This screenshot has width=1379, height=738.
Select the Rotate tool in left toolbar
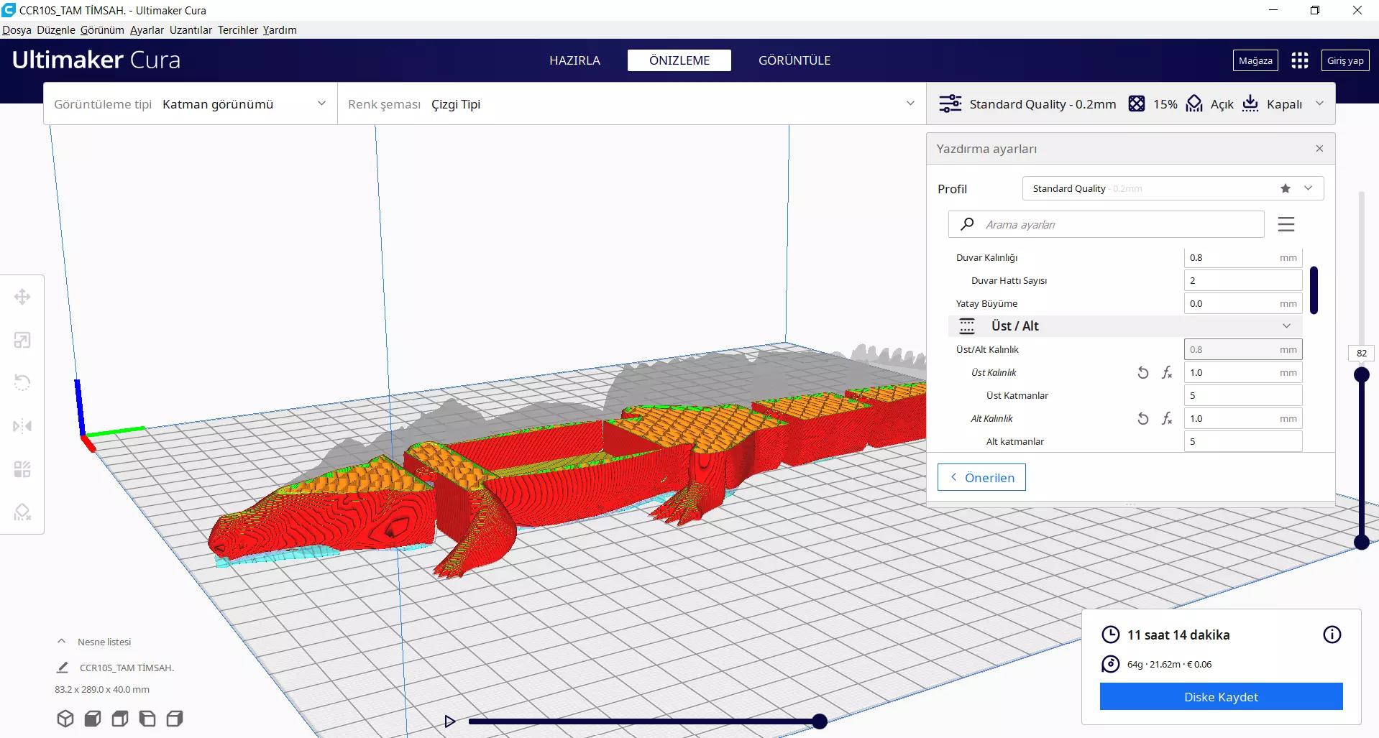tap(22, 382)
